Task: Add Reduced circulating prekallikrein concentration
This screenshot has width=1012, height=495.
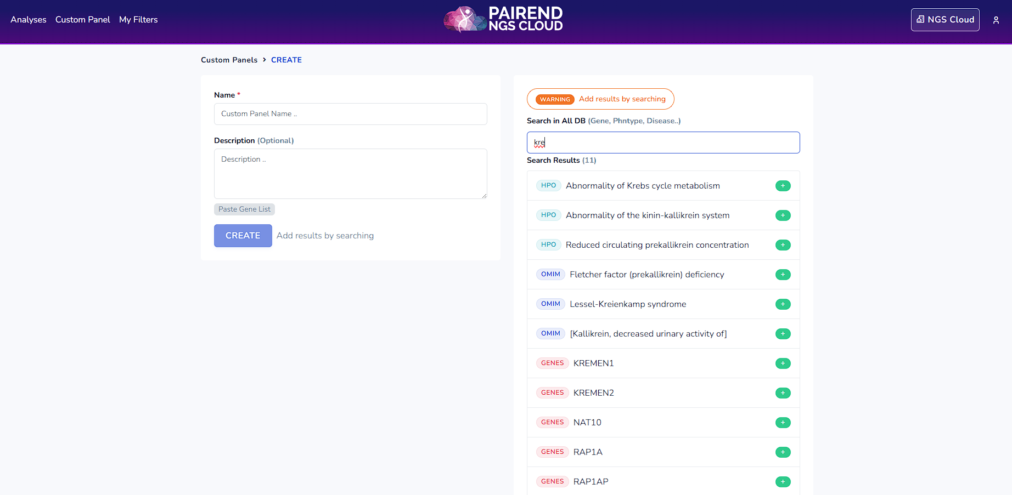Action: [783, 245]
